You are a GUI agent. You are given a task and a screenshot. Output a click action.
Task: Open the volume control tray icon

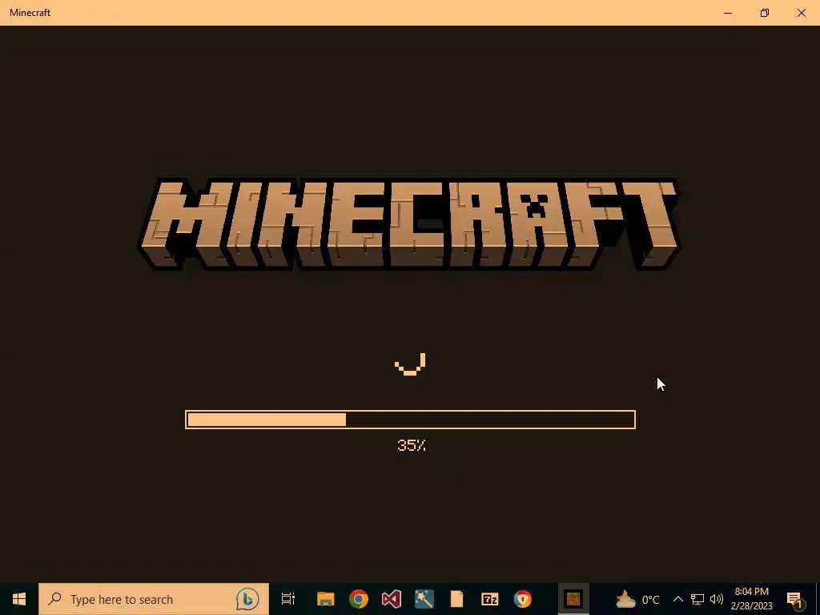(717, 599)
